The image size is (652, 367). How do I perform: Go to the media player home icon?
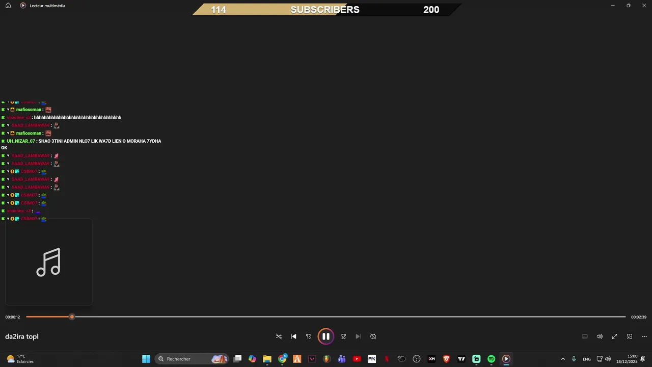pyautogui.click(x=8, y=6)
